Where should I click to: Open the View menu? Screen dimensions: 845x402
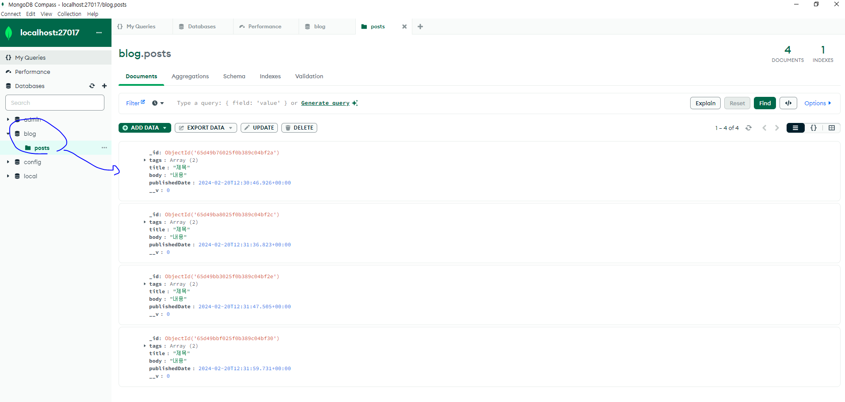pos(46,14)
